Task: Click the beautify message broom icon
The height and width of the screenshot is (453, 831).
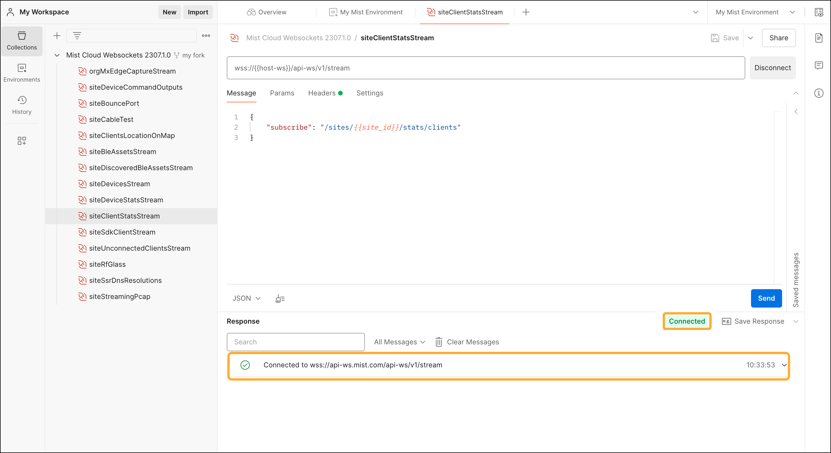Action: pos(280,299)
